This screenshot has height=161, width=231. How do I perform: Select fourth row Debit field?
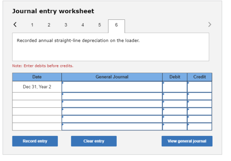click(x=175, y=111)
